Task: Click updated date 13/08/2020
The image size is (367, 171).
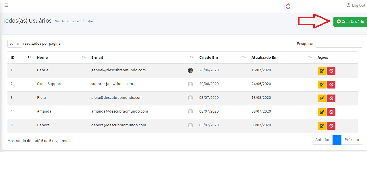Action: [261, 97]
